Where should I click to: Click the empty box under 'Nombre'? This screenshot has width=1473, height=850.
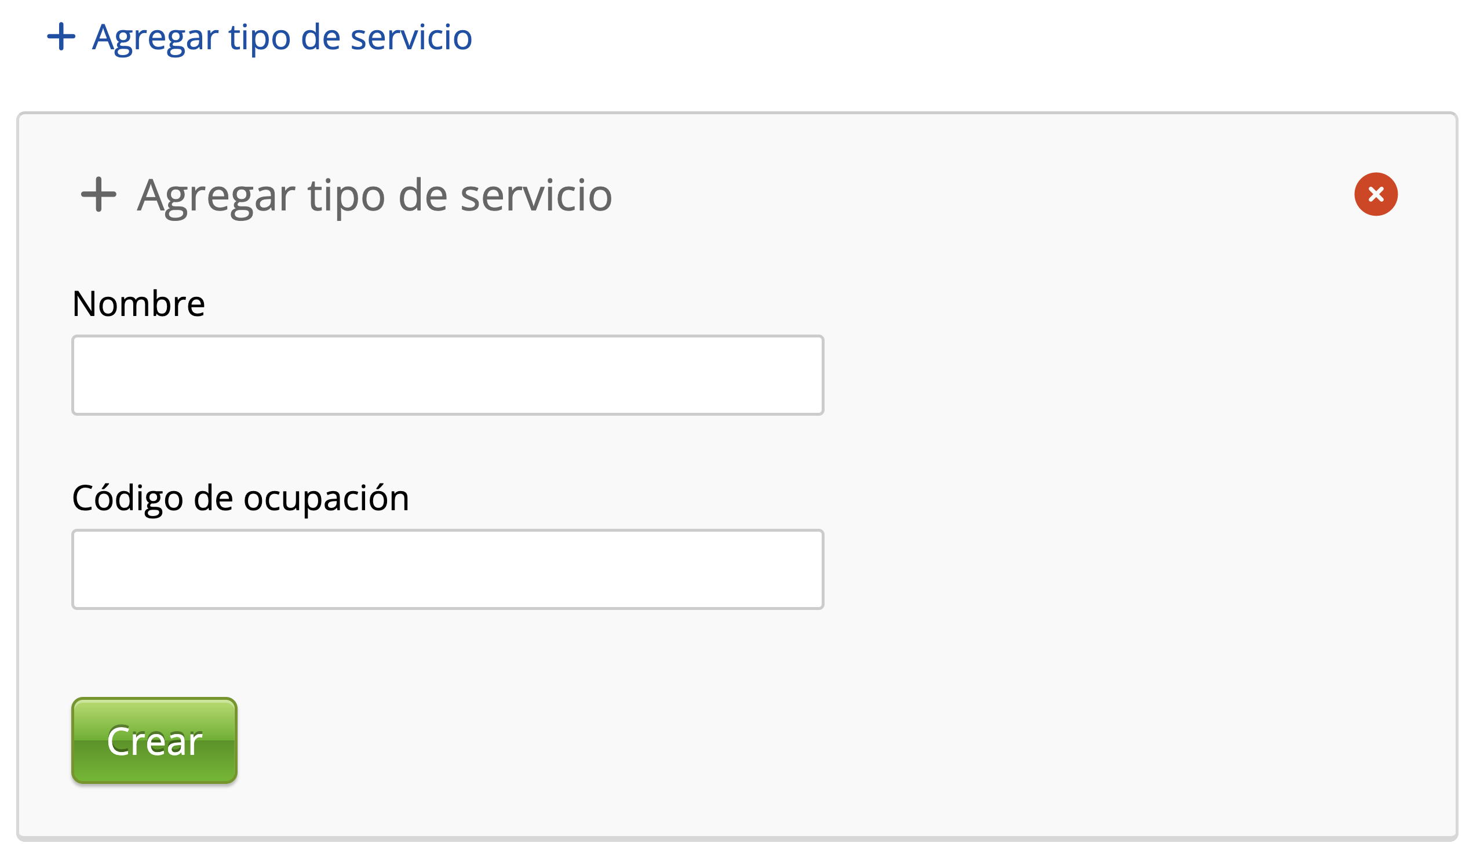[x=447, y=375]
